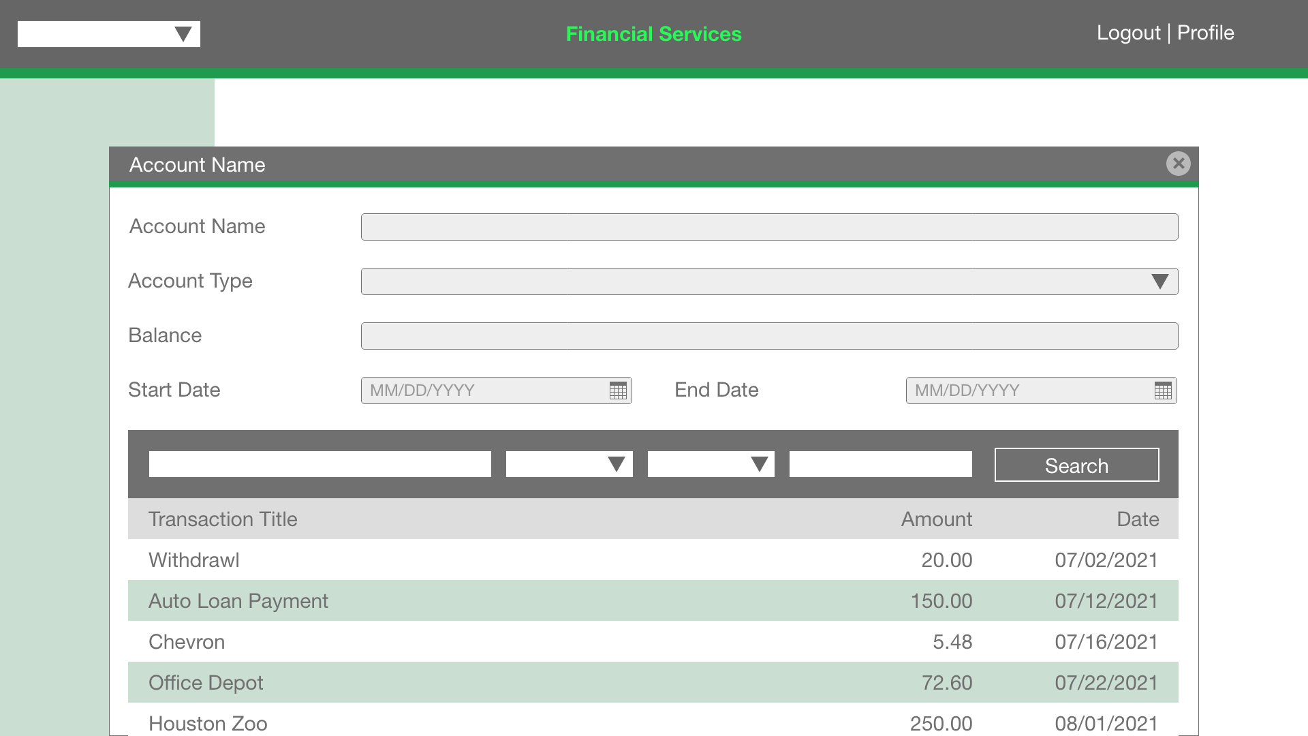Click the Transaction Title column header

(x=223, y=519)
